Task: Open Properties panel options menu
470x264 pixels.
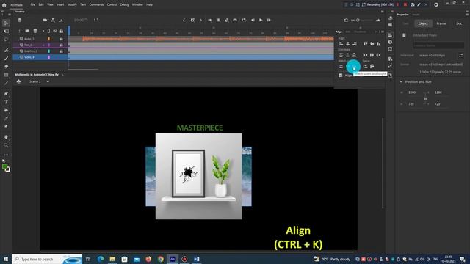Action: coord(467,15)
